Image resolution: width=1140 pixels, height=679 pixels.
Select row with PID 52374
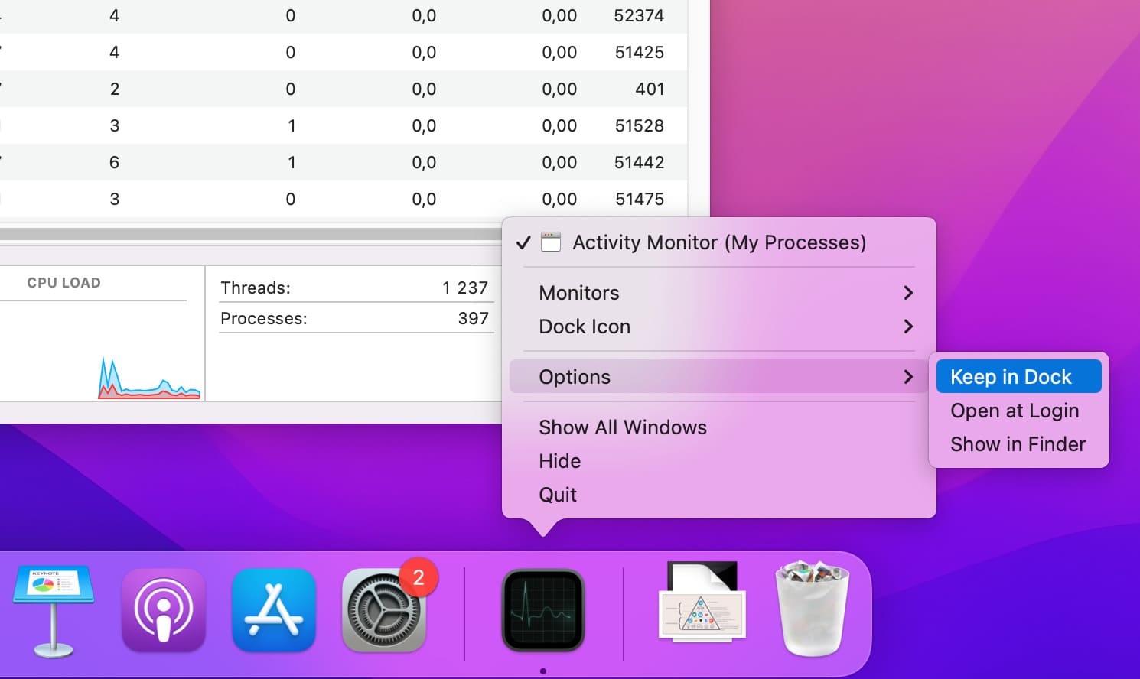[344, 15]
